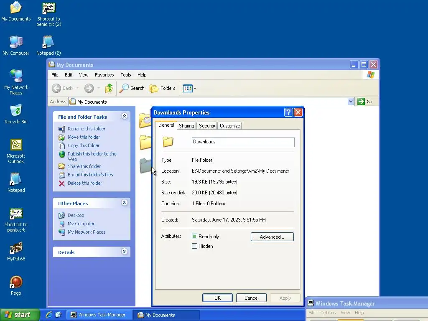Click the Start button
428x321 pixels.
(19, 315)
